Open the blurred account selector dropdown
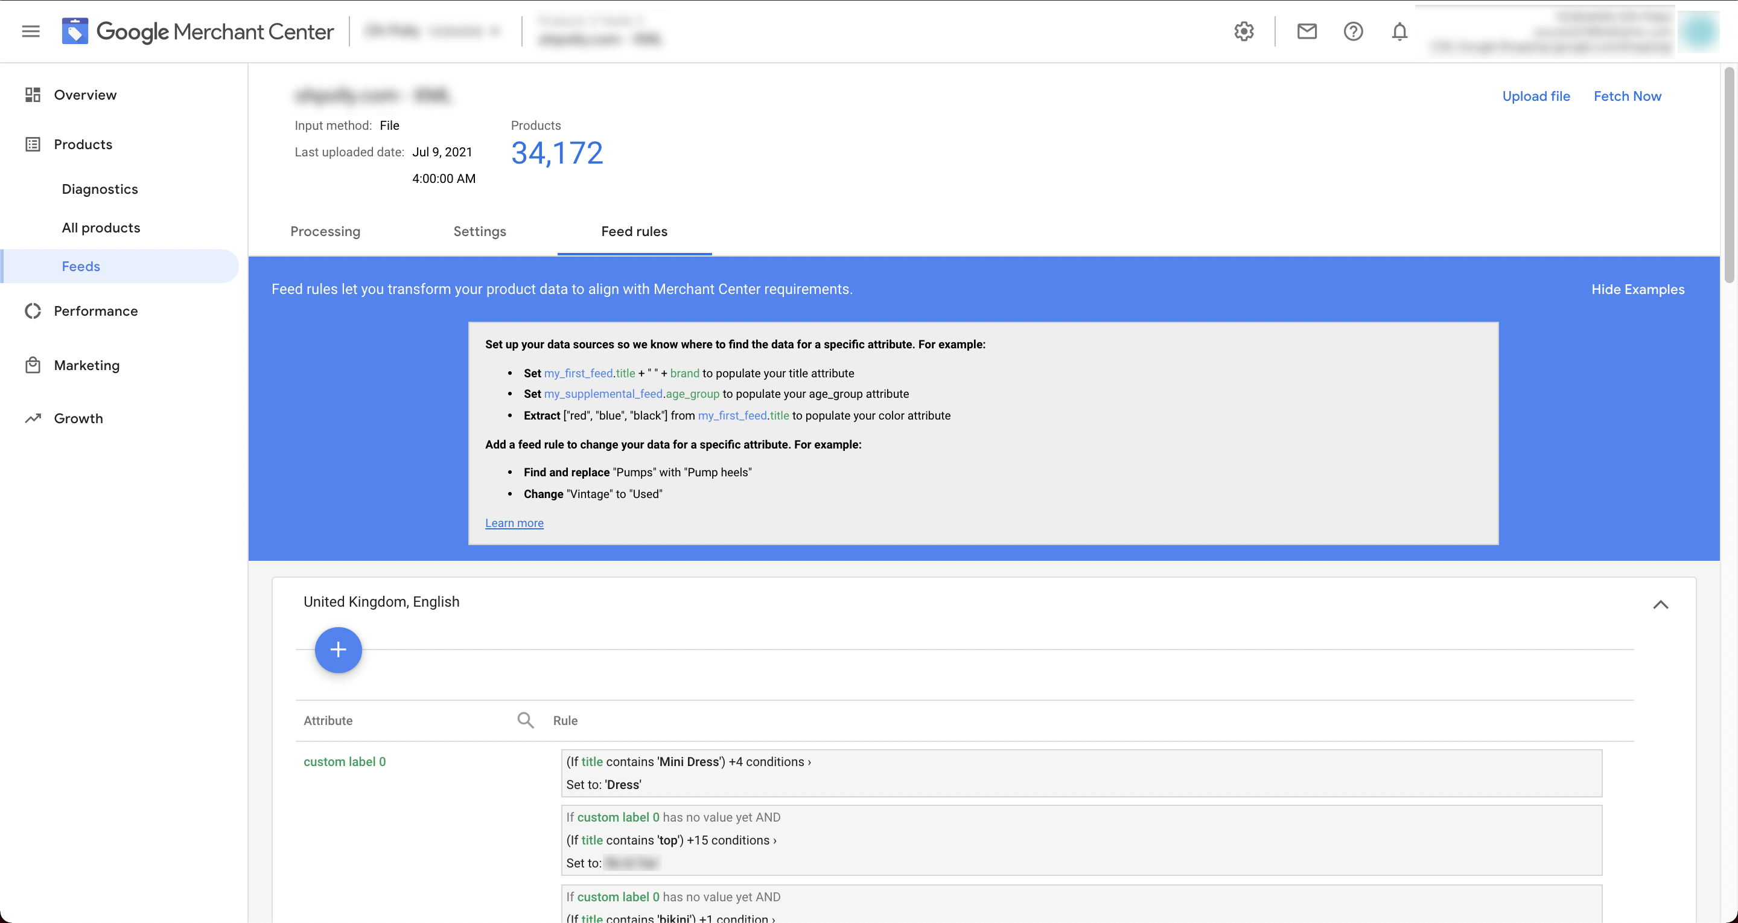1738x923 pixels. coord(433,31)
